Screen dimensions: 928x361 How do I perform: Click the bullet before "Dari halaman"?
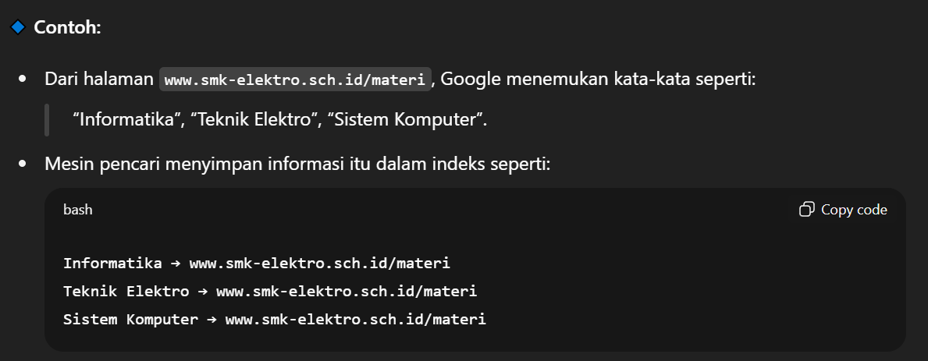pos(23,80)
